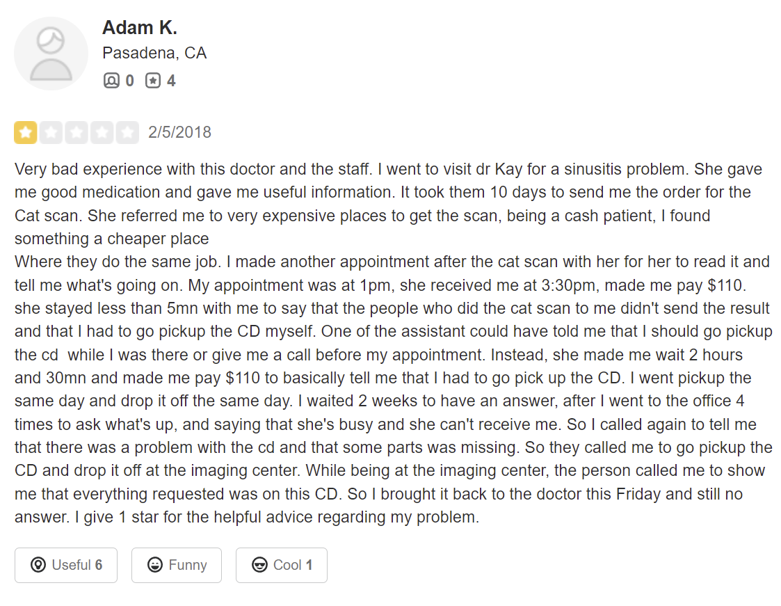Click the Pasadena, CA location text

154,54
